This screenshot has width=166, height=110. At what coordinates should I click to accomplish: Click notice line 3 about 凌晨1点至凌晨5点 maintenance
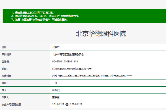pyautogui.click(x=40, y=20)
